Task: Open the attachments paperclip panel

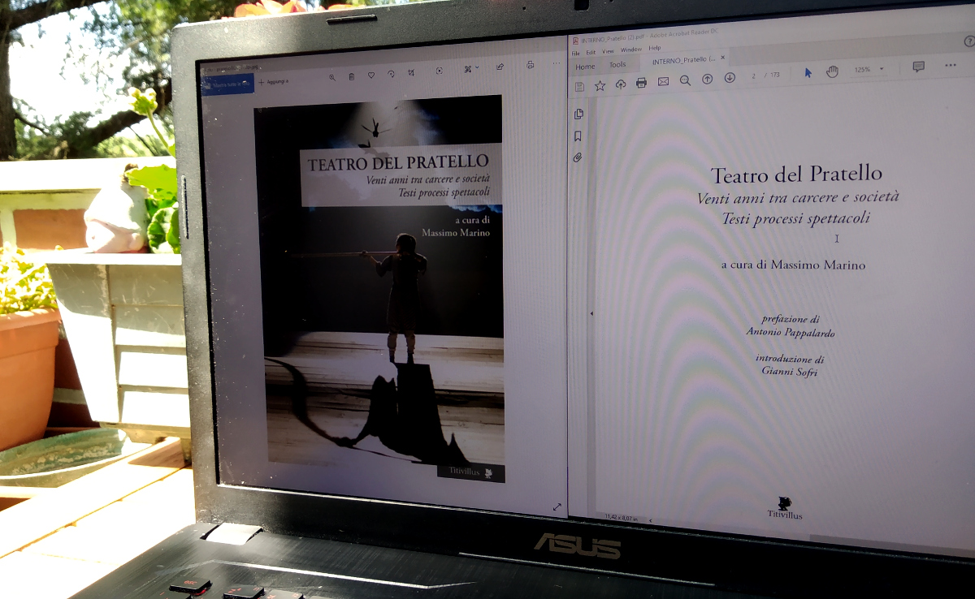Action: 577,157
